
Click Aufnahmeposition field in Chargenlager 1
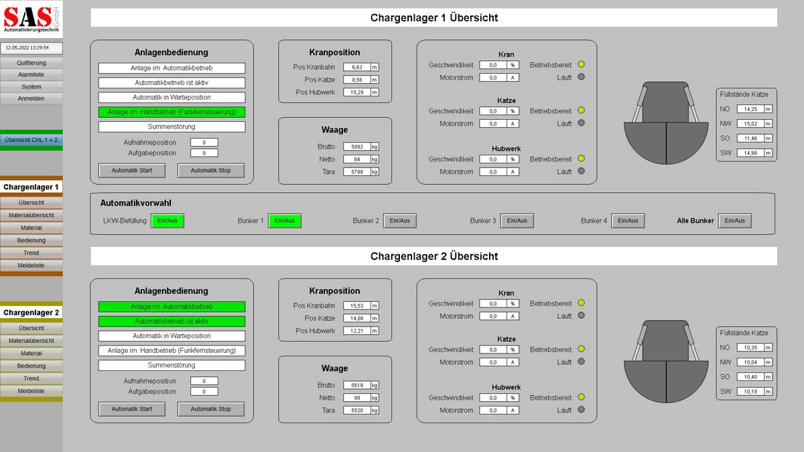tap(204, 143)
